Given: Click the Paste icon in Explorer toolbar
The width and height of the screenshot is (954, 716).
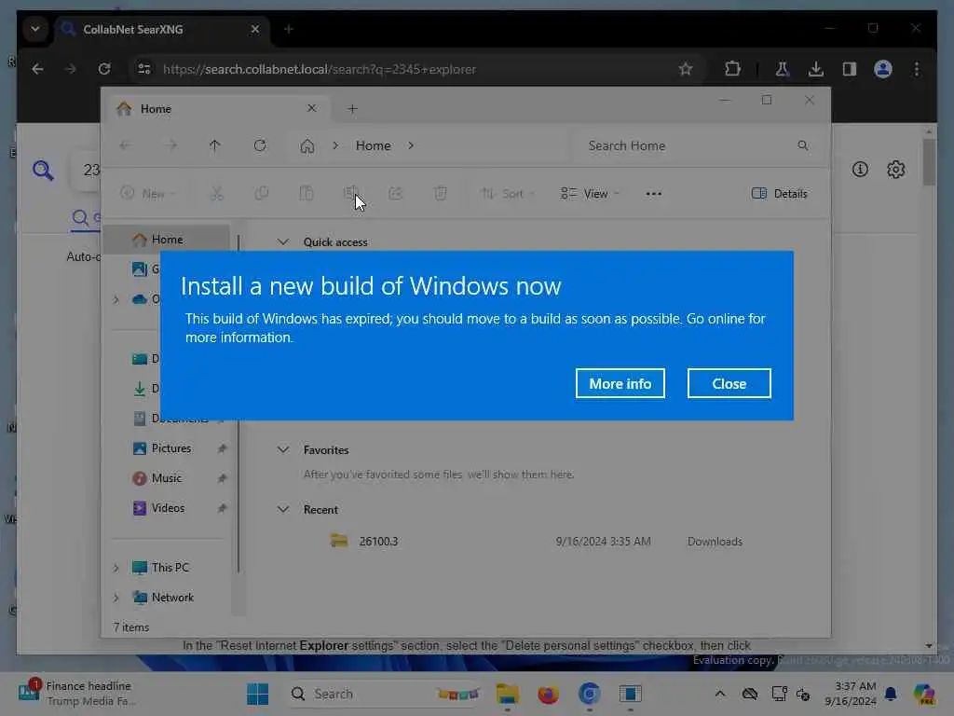Looking at the screenshot, I should tap(306, 194).
